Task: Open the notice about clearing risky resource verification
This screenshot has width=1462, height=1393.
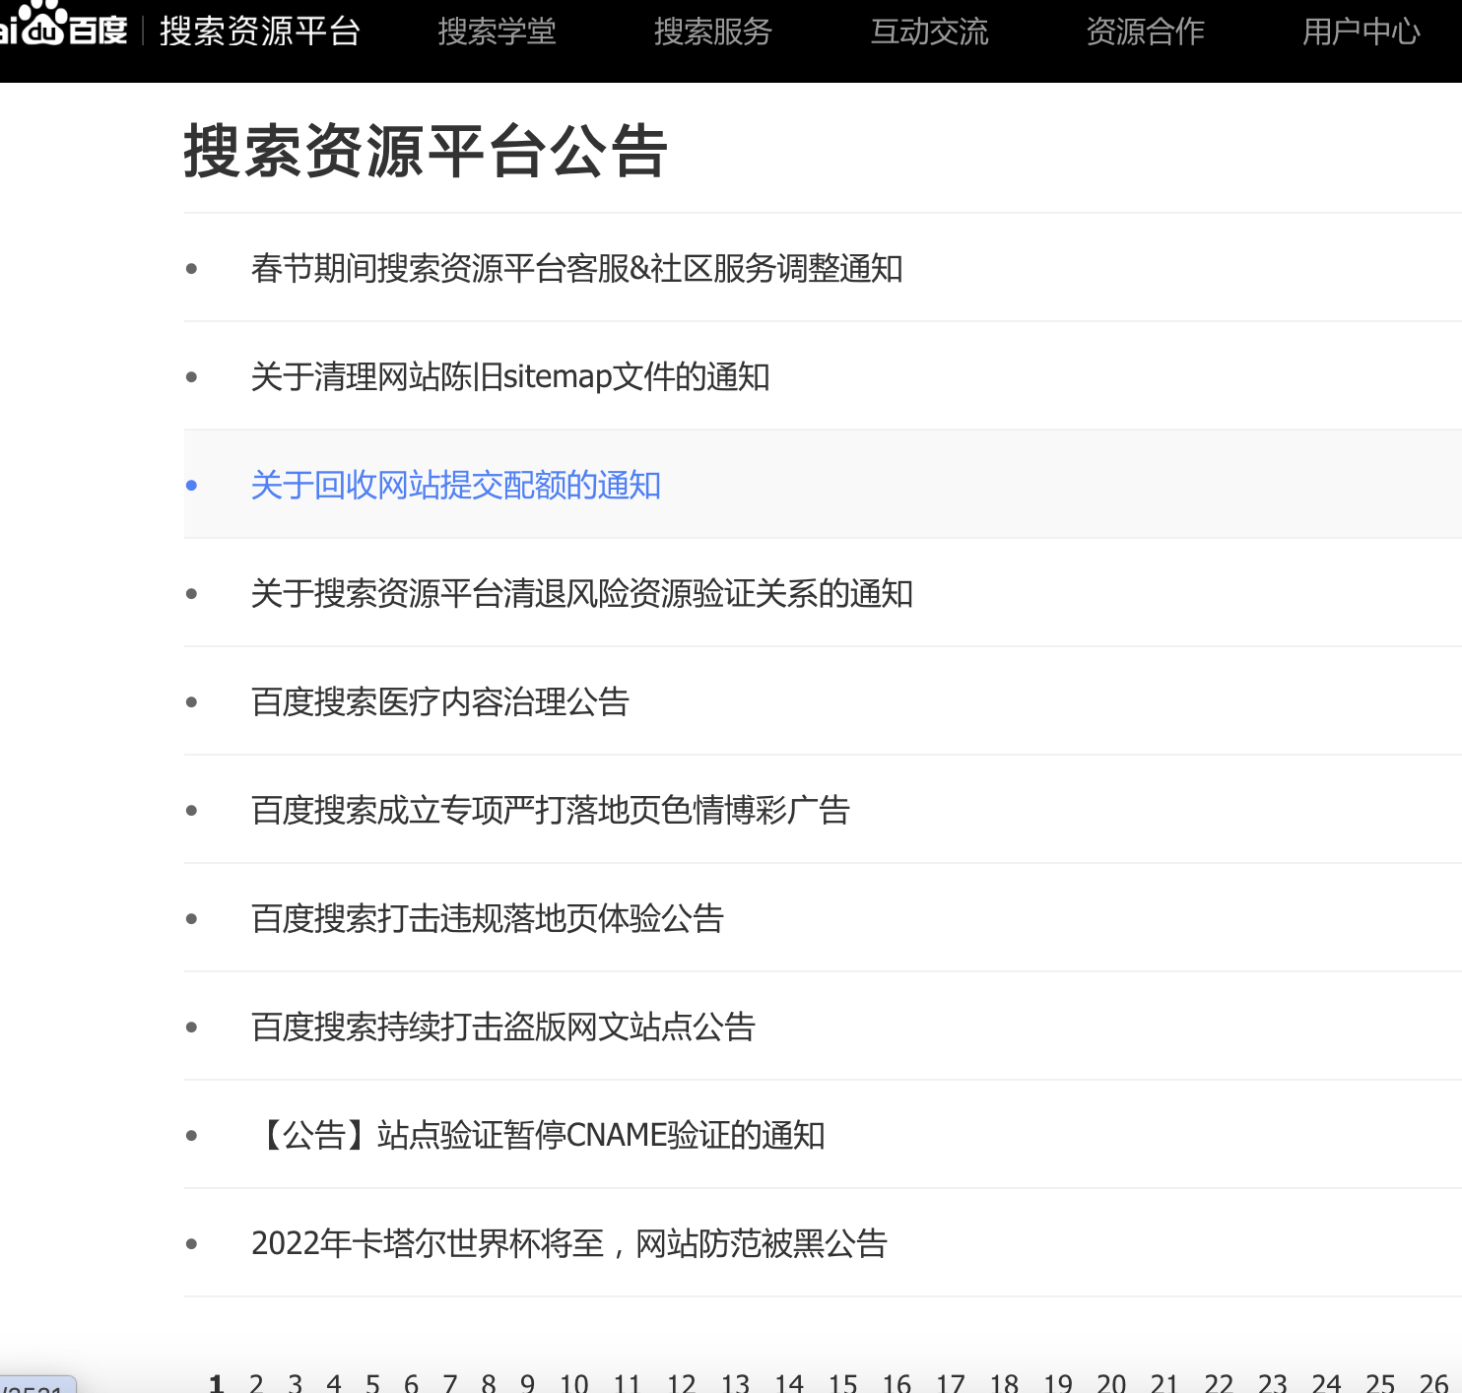Action: coord(581,594)
